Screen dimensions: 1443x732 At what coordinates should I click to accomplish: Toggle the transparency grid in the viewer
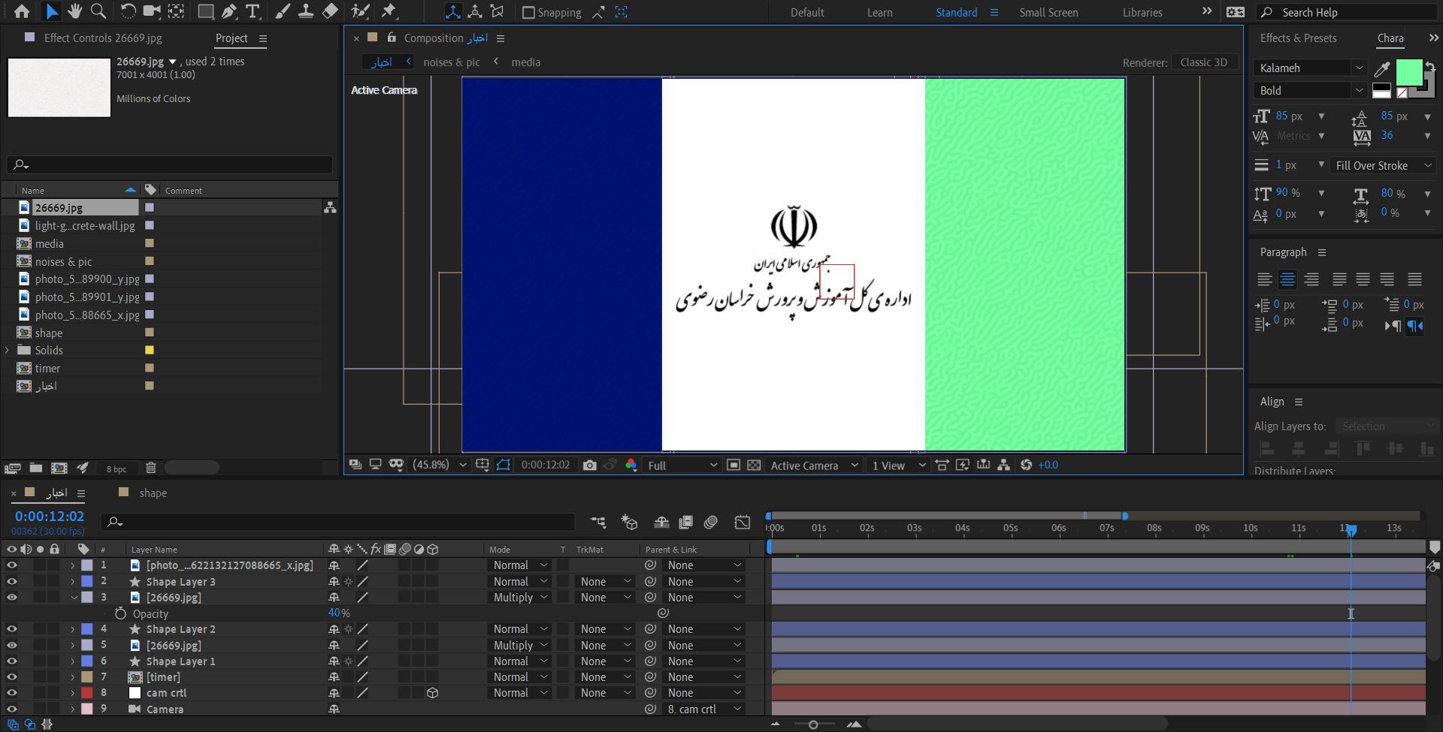coord(754,465)
